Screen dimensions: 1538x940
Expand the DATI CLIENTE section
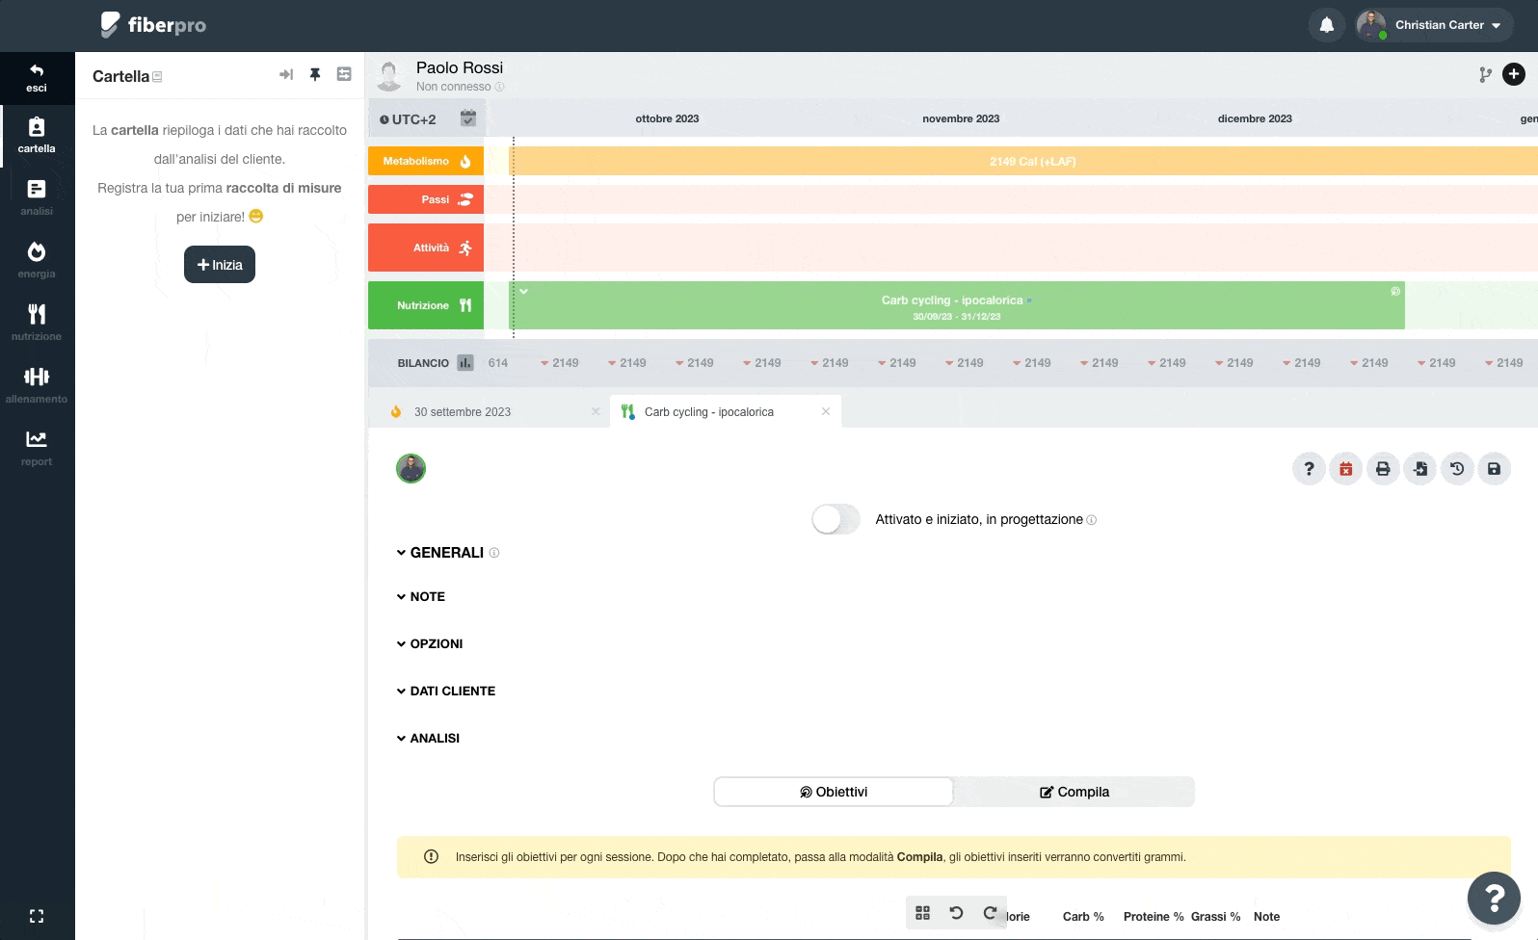pos(446,692)
